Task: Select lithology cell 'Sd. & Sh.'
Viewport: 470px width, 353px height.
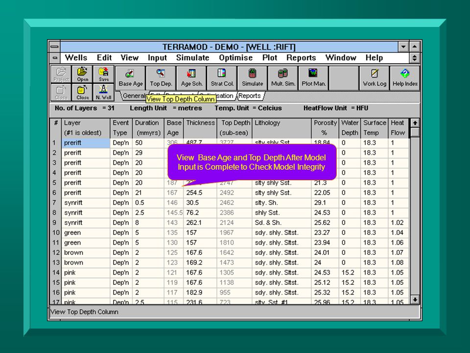Action: coord(282,223)
